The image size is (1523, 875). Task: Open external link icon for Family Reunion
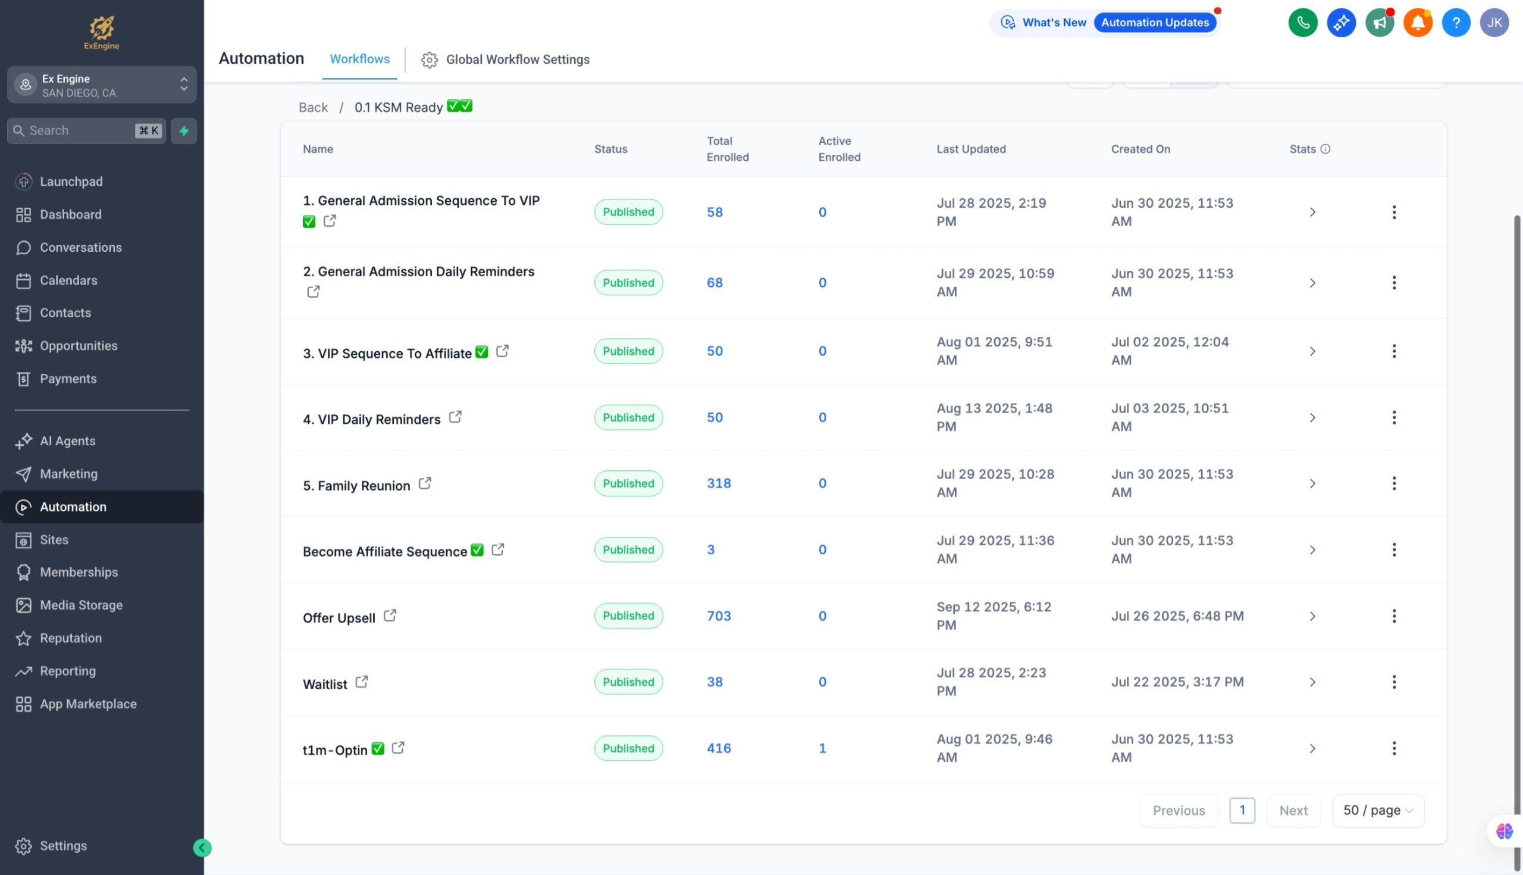click(425, 483)
